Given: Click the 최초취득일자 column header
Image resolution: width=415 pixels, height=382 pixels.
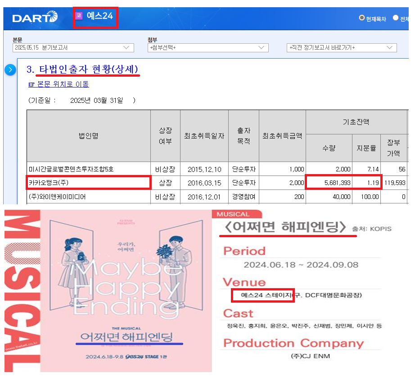Looking at the screenshot, I should (x=204, y=136).
